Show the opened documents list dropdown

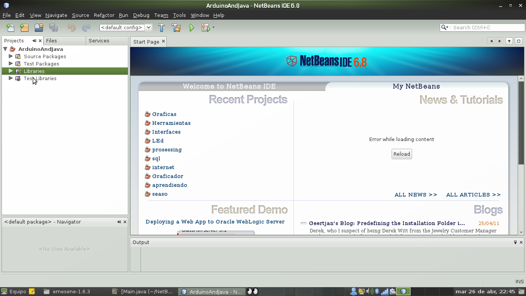(x=509, y=41)
